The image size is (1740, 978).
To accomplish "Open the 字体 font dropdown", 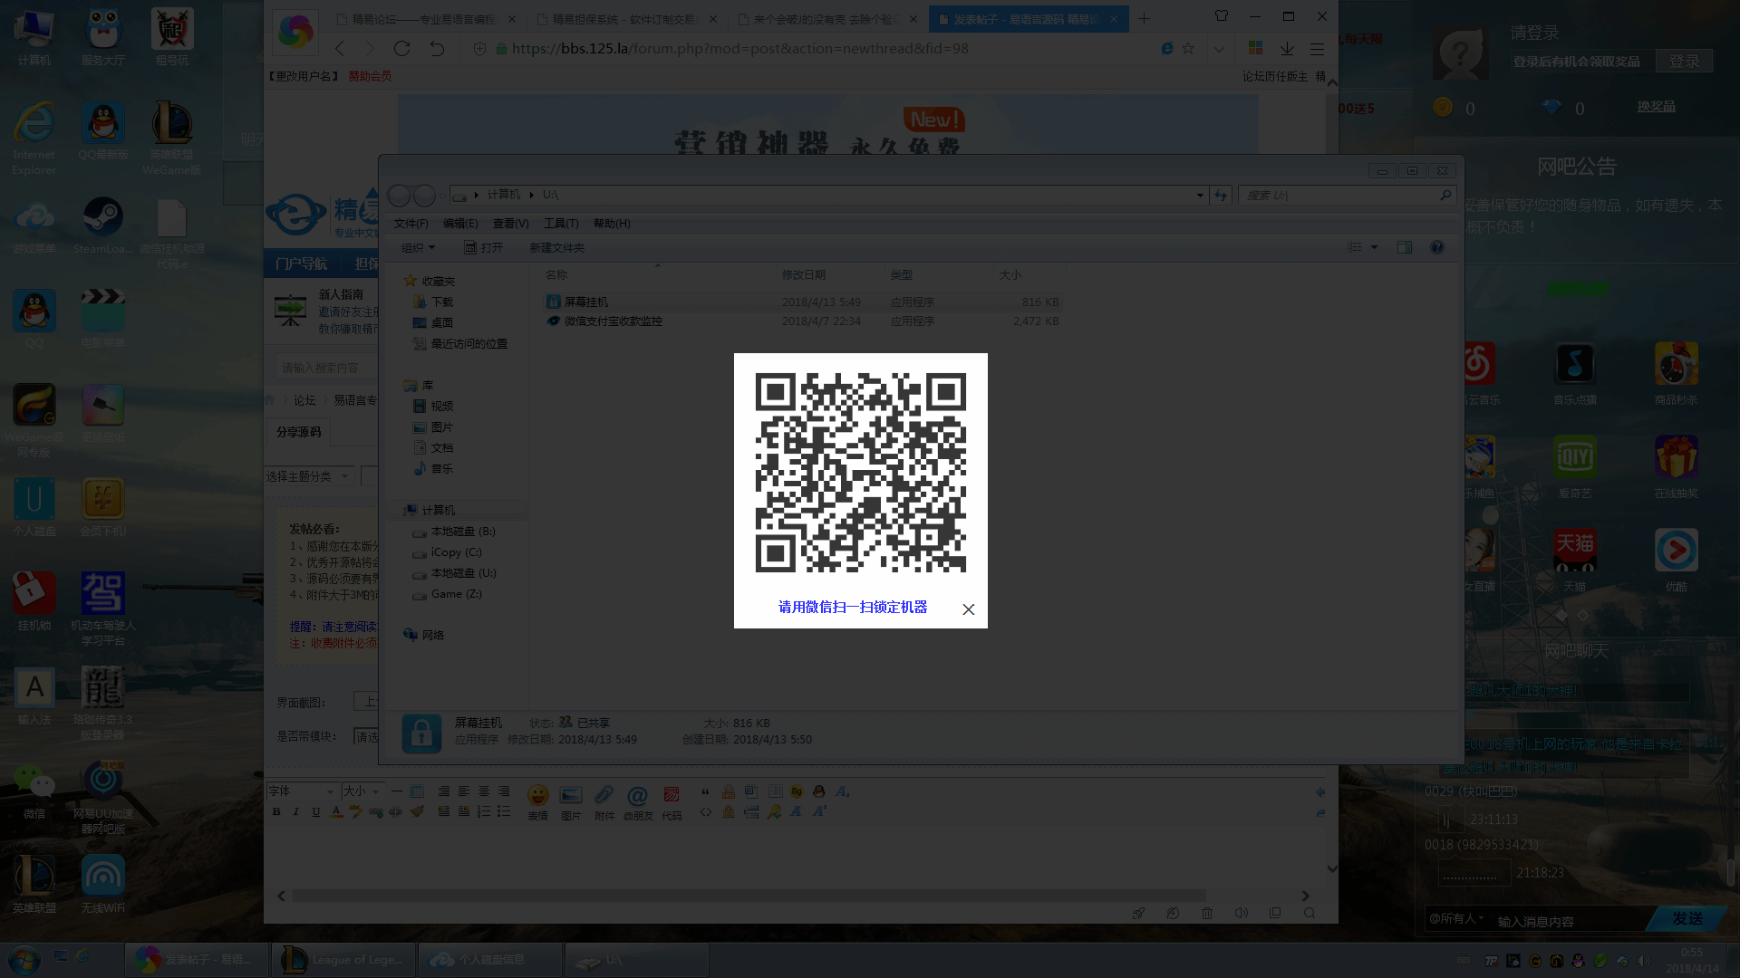I will [x=303, y=791].
